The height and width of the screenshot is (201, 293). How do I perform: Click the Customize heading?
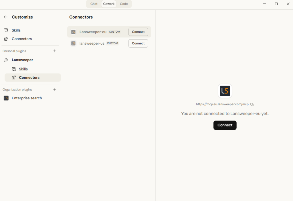[22, 17]
